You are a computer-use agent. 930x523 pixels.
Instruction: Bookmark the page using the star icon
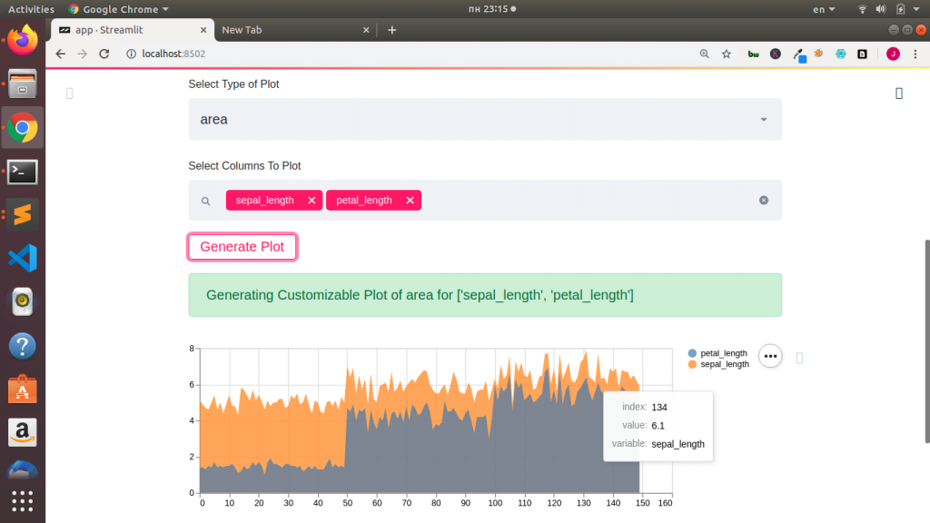coord(726,54)
